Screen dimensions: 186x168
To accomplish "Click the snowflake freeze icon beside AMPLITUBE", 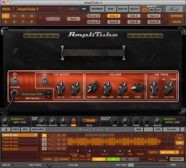I will [182, 152].
